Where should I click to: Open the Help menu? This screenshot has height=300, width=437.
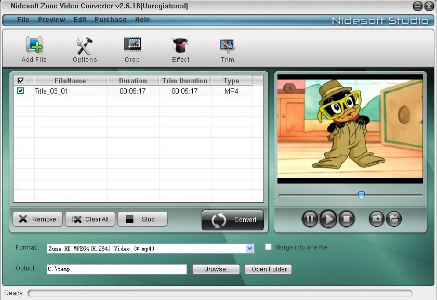(x=142, y=20)
